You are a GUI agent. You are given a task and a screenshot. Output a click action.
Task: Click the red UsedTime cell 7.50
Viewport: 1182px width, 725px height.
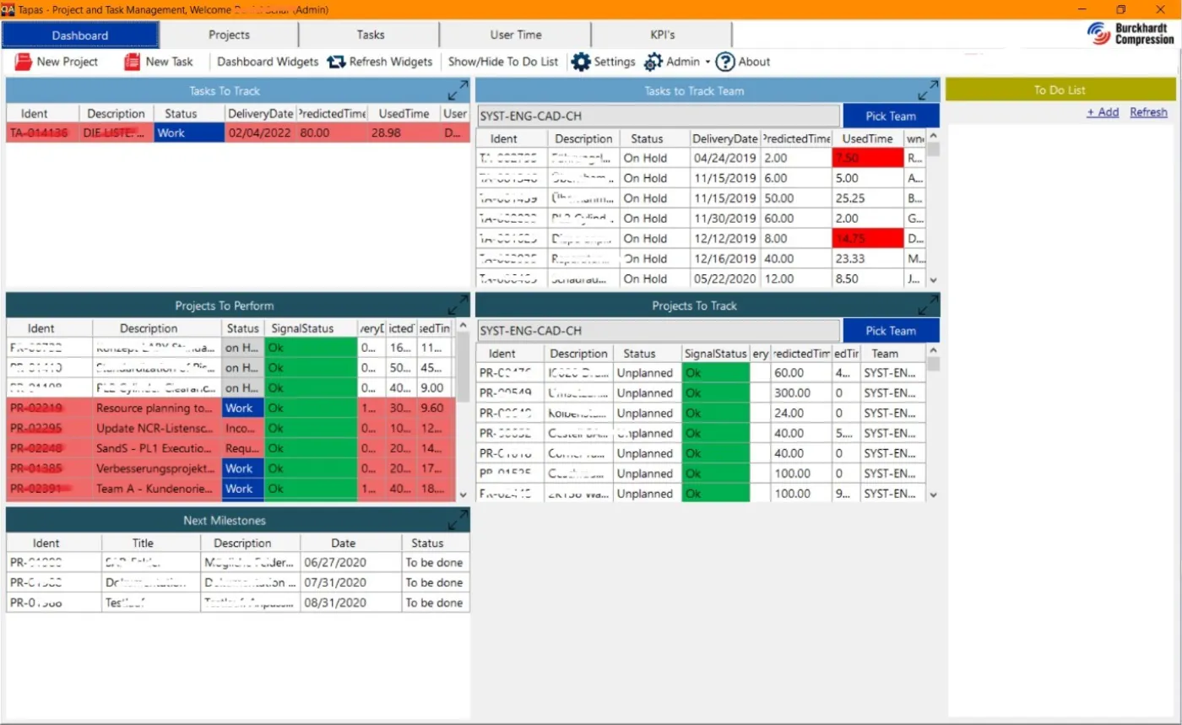point(867,158)
